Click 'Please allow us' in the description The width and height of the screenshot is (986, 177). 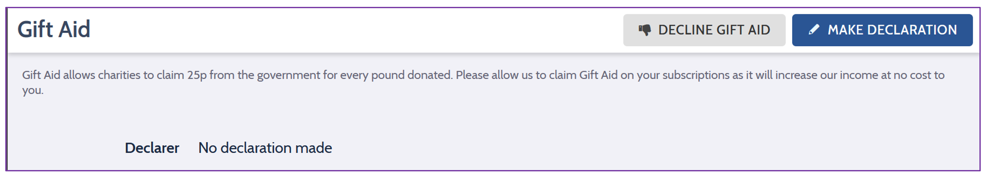point(494,75)
